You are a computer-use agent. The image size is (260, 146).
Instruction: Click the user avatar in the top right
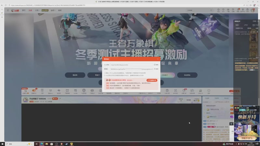(x=253, y=10)
